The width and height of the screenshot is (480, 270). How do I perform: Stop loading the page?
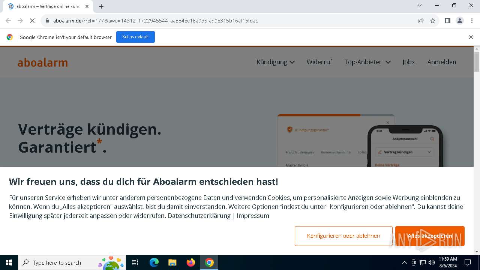32,21
